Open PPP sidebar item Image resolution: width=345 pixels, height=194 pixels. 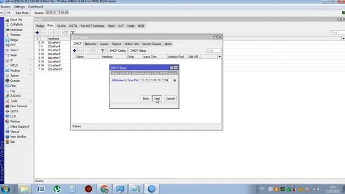click(x=13, y=45)
